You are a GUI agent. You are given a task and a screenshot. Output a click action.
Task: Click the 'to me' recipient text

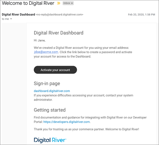click(x=5, y=19)
